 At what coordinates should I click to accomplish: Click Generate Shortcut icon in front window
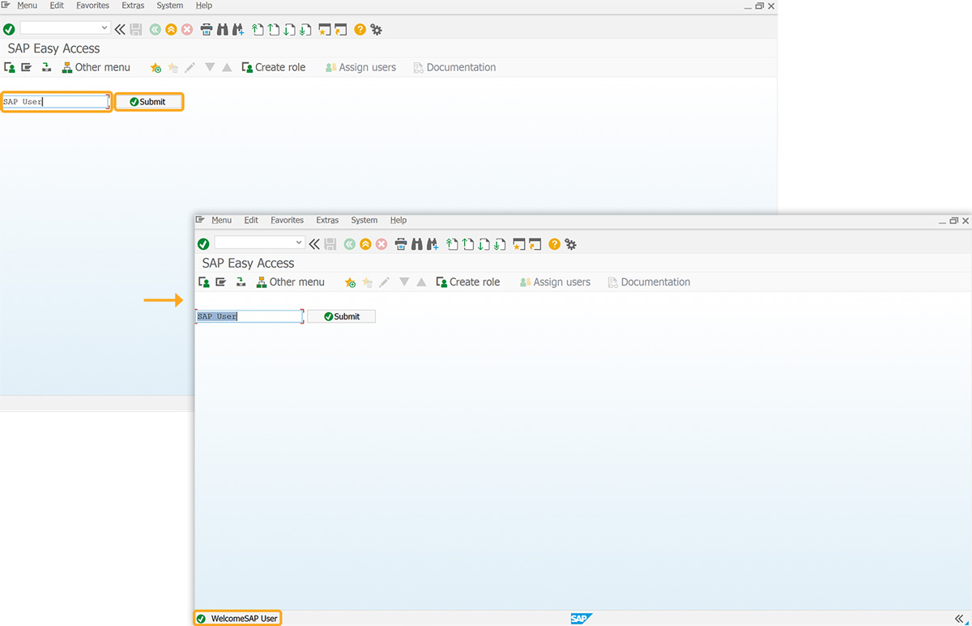click(x=535, y=244)
